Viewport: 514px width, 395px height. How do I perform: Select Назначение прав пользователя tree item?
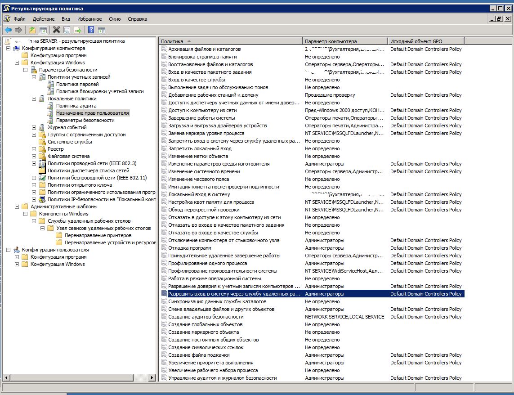(x=93, y=113)
